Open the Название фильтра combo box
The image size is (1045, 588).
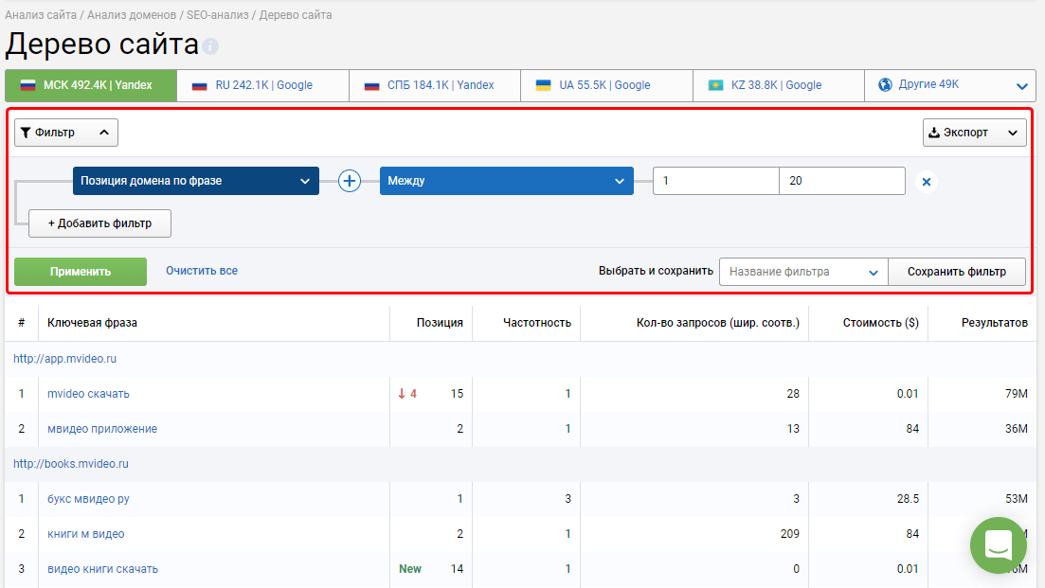tap(803, 272)
